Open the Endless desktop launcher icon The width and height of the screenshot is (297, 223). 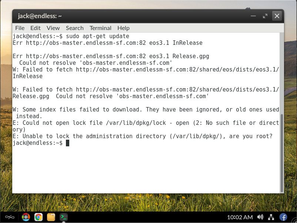coord(10,217)
